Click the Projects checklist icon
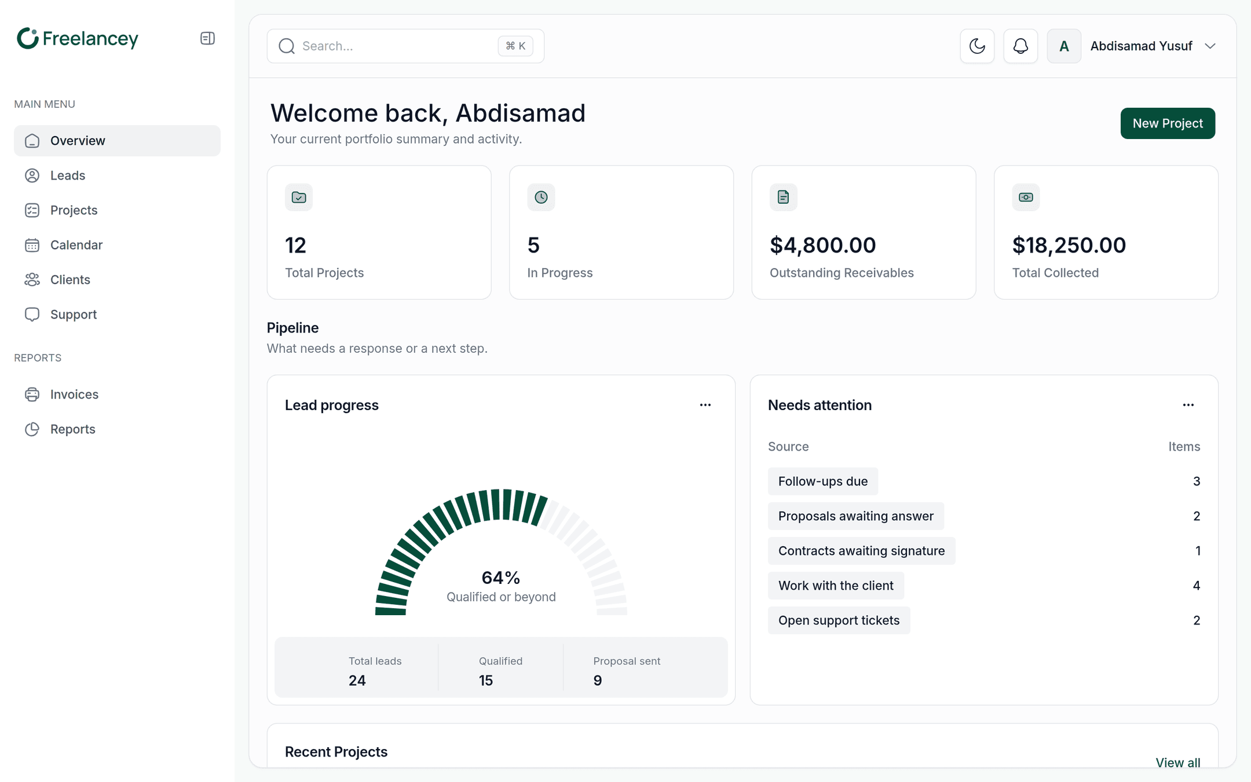Screen dimensions: 1251x782 pyautogui.click(x=32, y=210)
